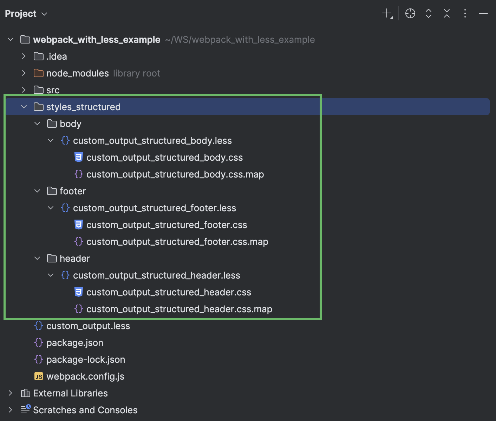Click the Expand All icon
496x421 pixels.
coord(429,13)
